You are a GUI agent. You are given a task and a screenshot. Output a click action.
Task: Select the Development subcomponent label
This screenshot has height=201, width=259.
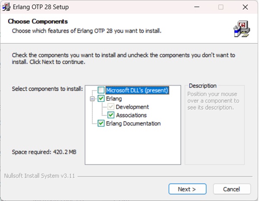tap(132, 107)
